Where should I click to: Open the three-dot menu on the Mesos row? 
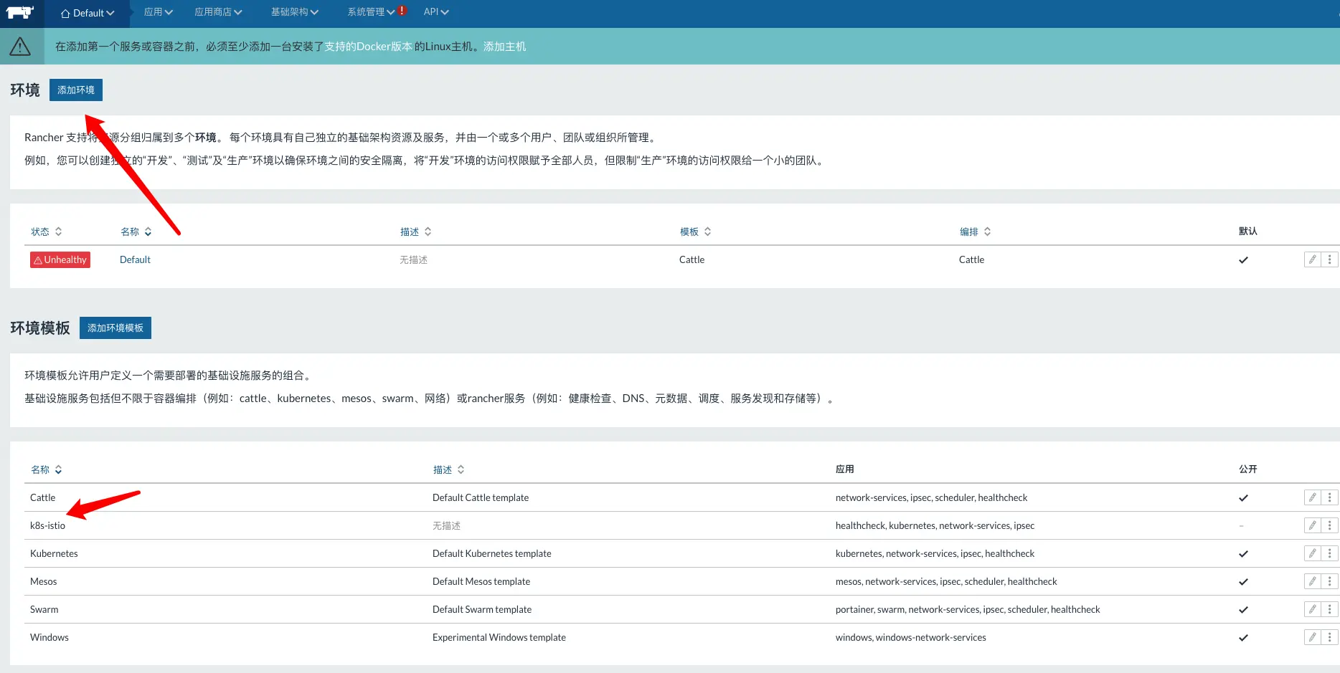tap(1329, 581)
